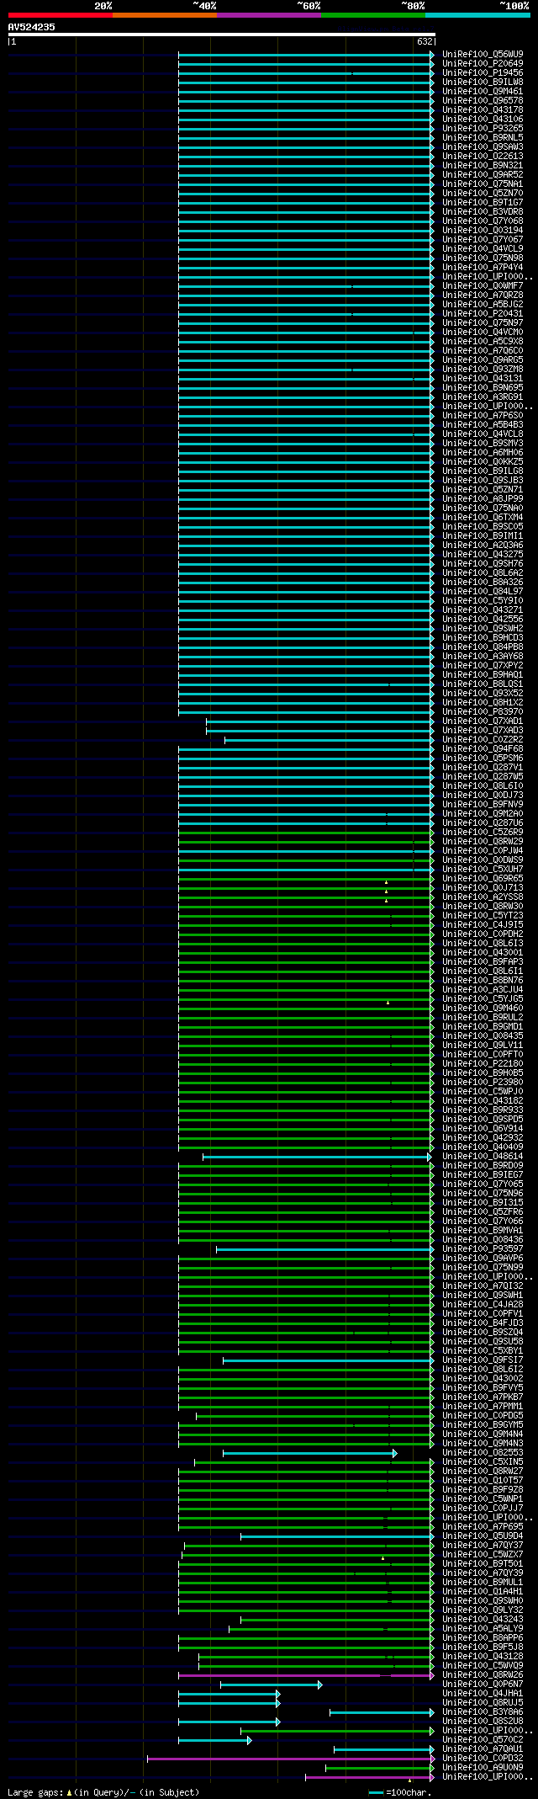Select UniRef100_Q6TXM4 label
The width and height of the screenshot is (538, 1799).
[483, 517]
